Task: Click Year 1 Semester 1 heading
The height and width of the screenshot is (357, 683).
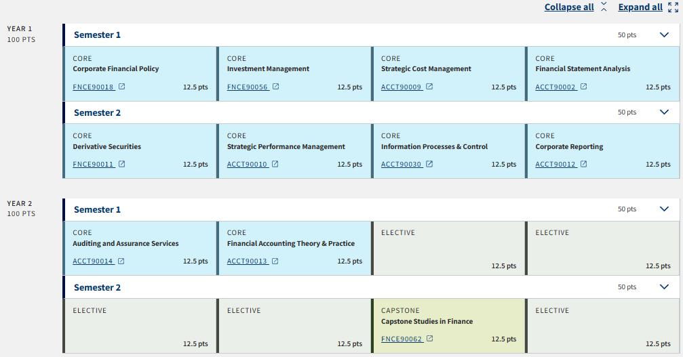Action: pyautogui.click(x=97, y=35)
